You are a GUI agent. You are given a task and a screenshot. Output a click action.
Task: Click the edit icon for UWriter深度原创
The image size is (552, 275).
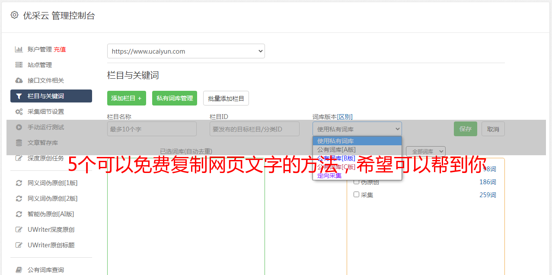(x=19, y=230)
